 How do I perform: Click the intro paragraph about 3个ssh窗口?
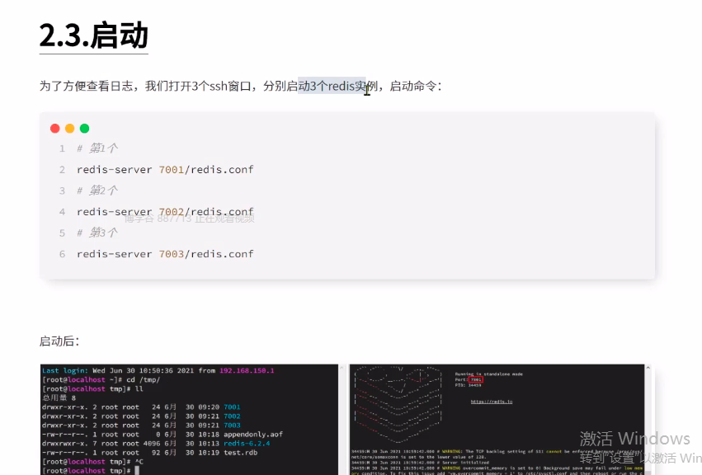click(240, 86)
